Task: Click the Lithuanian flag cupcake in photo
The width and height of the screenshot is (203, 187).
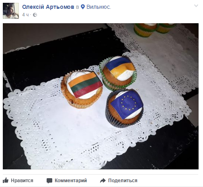Action: click(82, 89)
